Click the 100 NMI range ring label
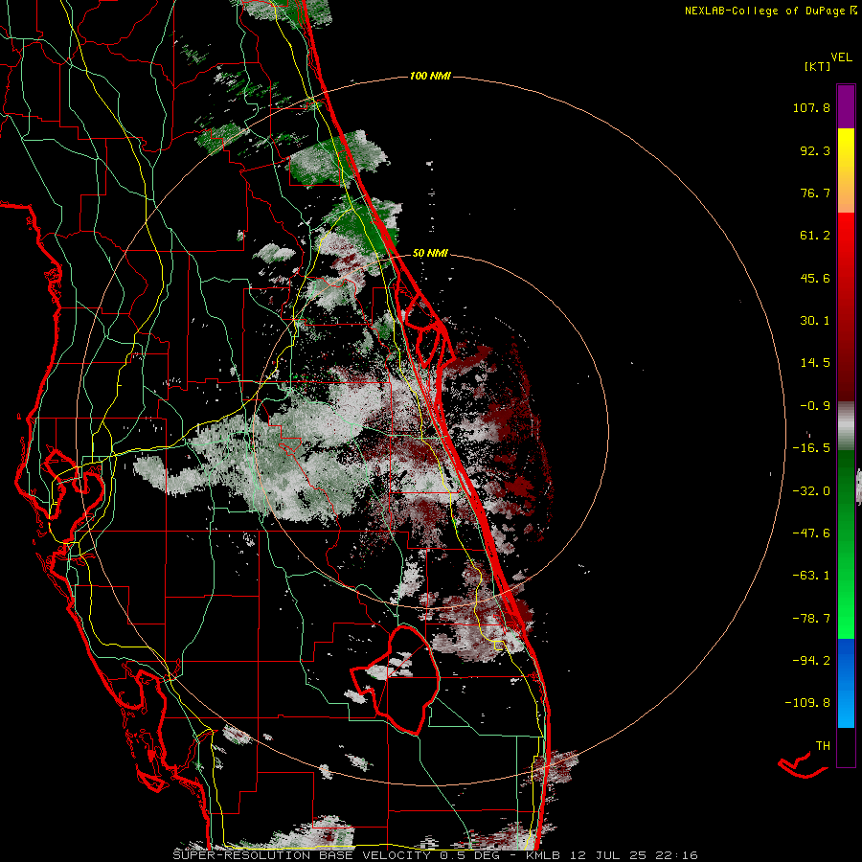 [x=430, y=76]
